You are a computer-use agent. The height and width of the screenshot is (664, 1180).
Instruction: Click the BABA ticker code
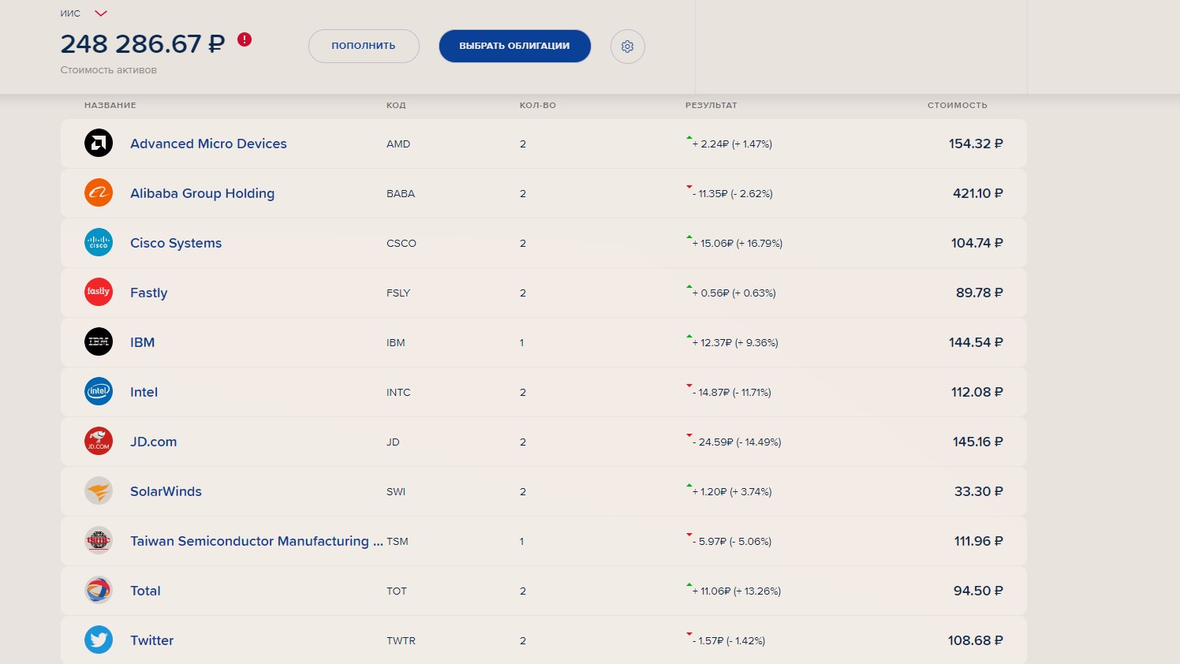tap(401, 193)
